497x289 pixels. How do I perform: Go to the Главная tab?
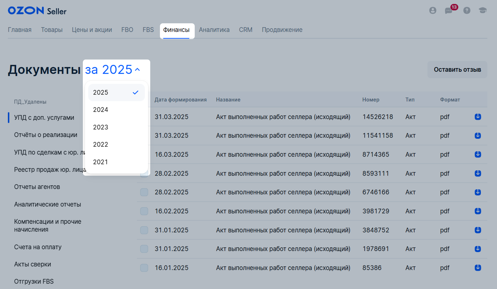[20, 30]
